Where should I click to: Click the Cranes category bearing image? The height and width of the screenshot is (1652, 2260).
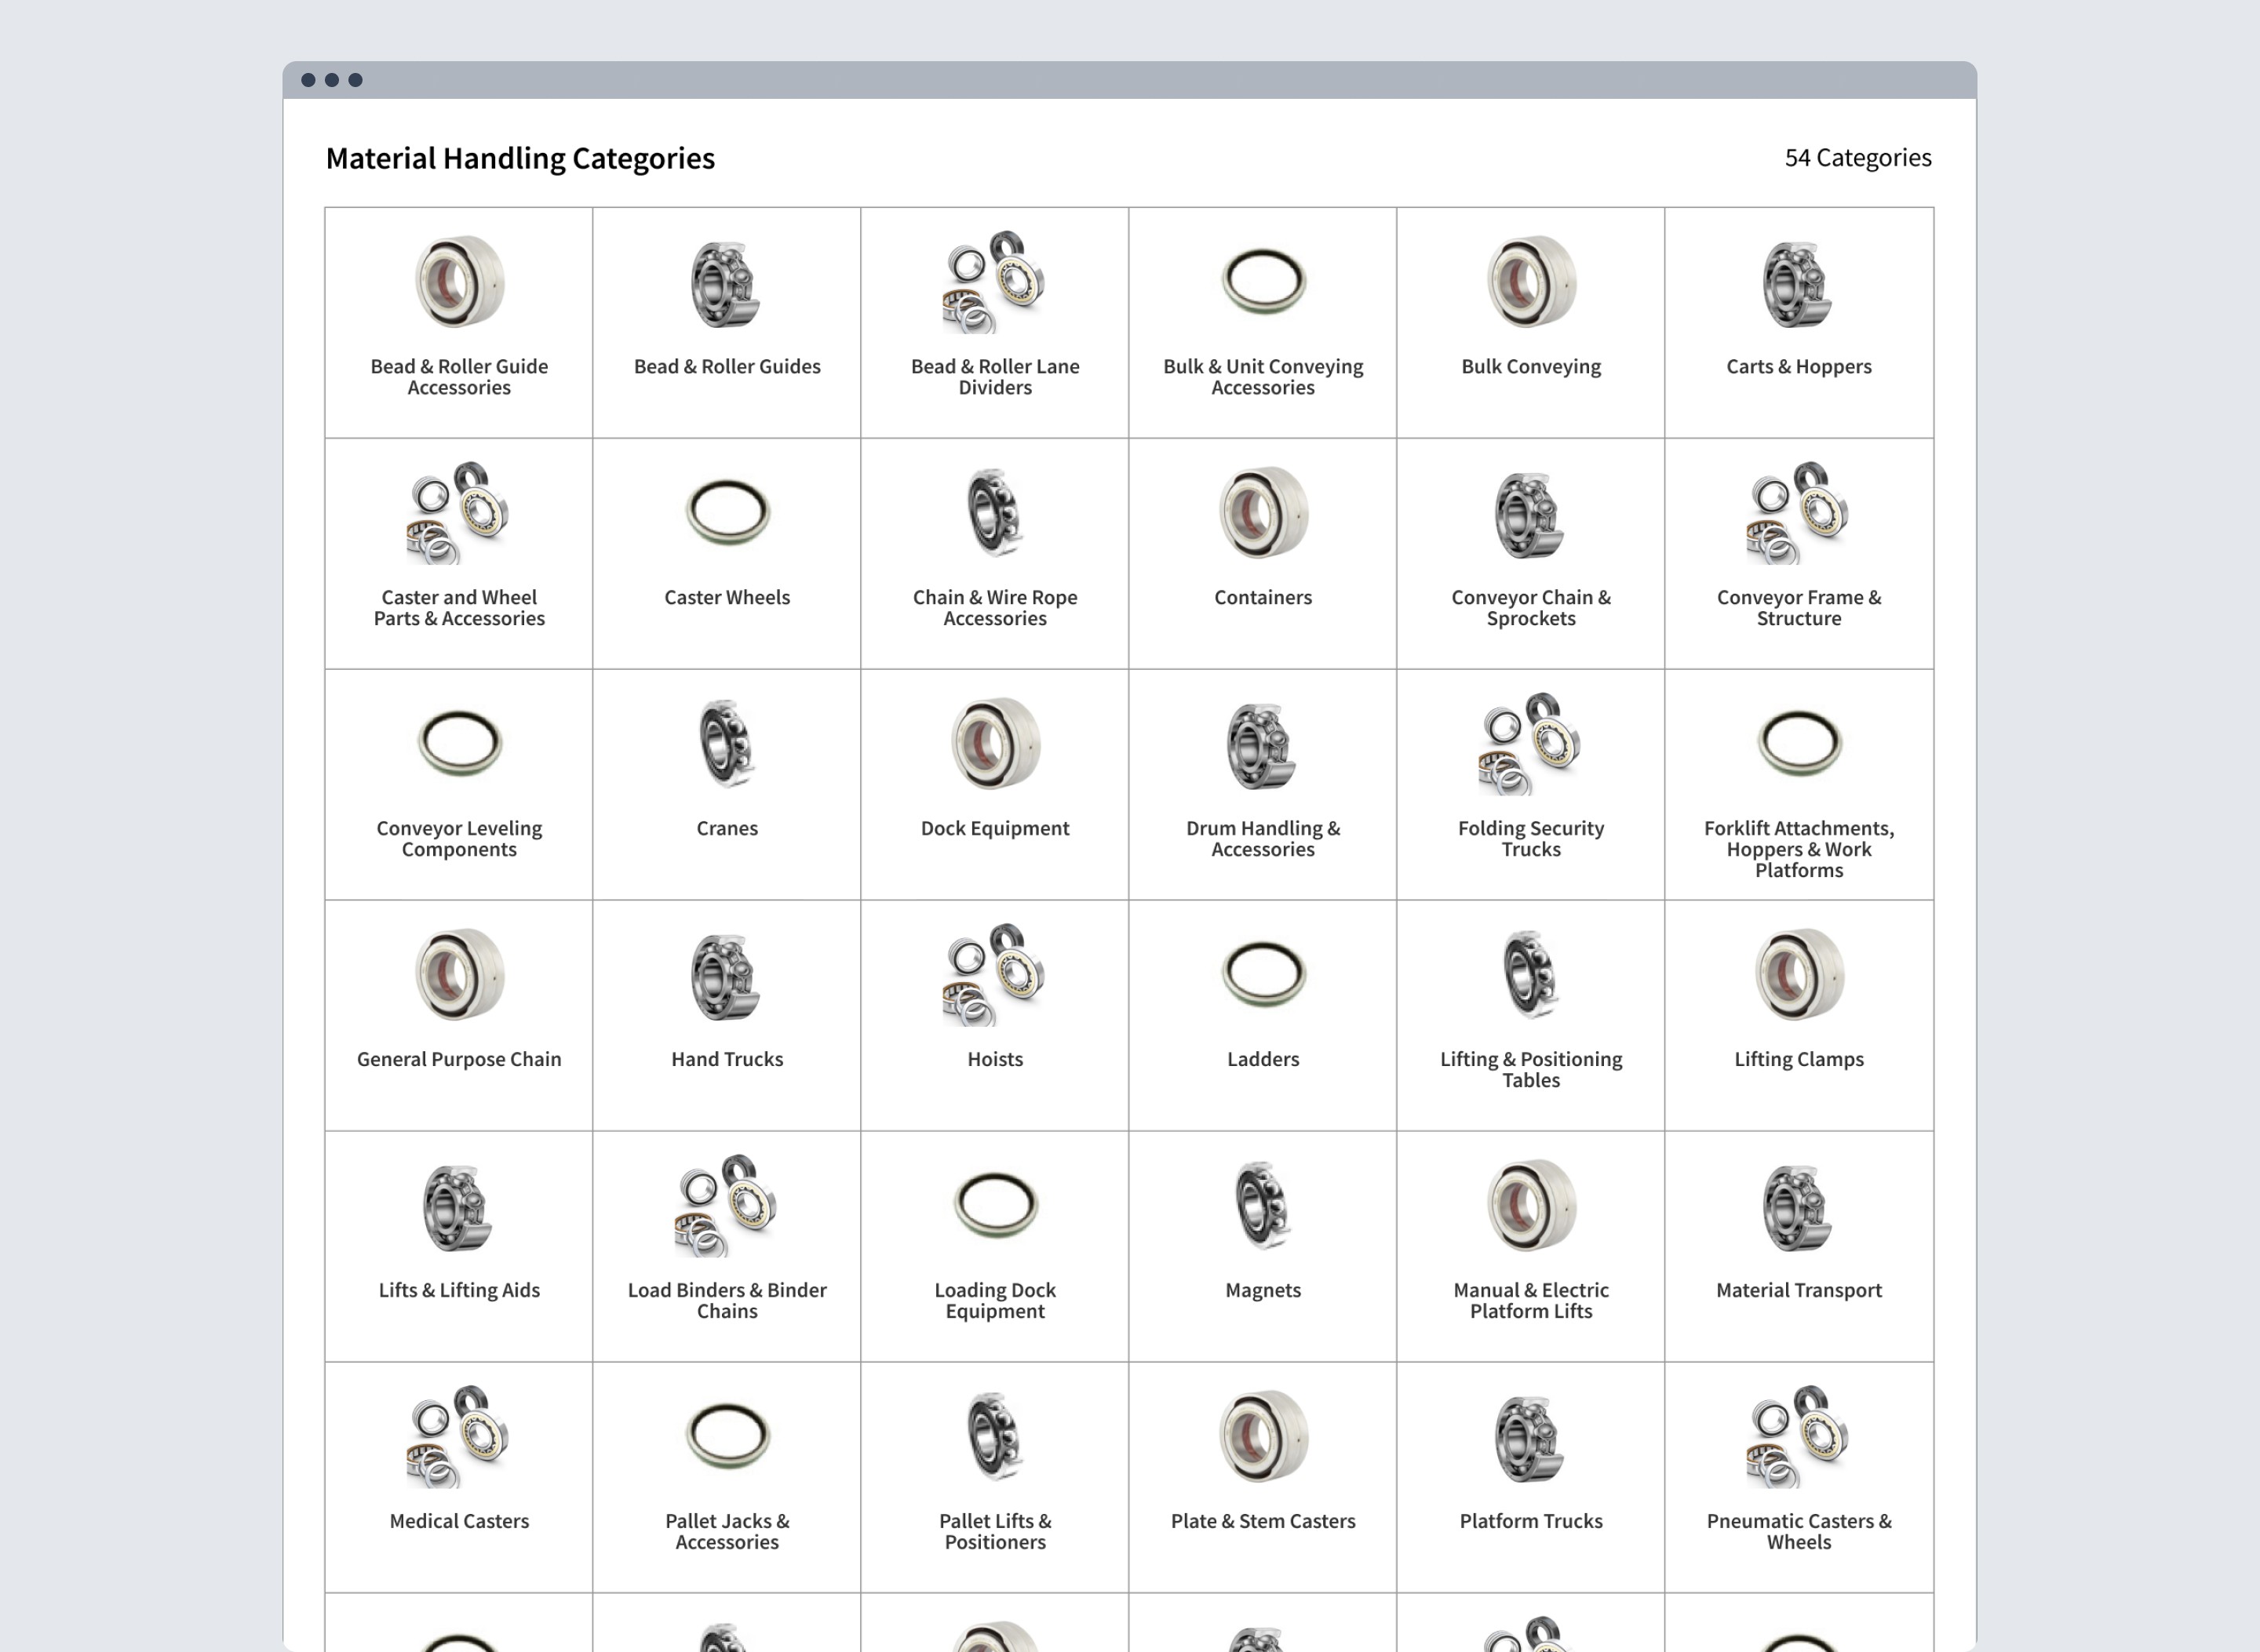(727, 744)
